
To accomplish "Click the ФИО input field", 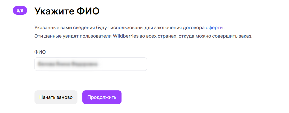I will [91, 64].
